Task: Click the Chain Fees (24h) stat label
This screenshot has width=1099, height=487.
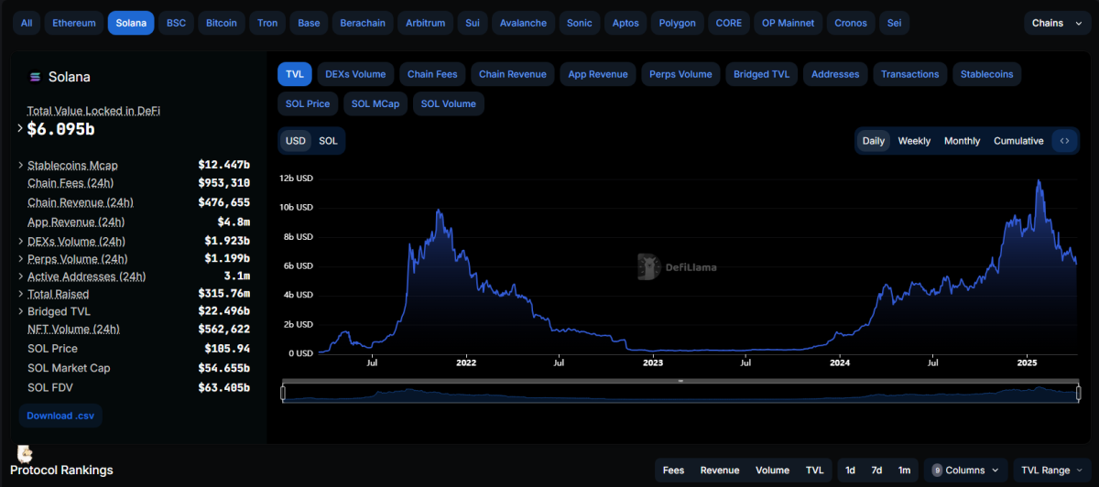Action: (71, 183)
